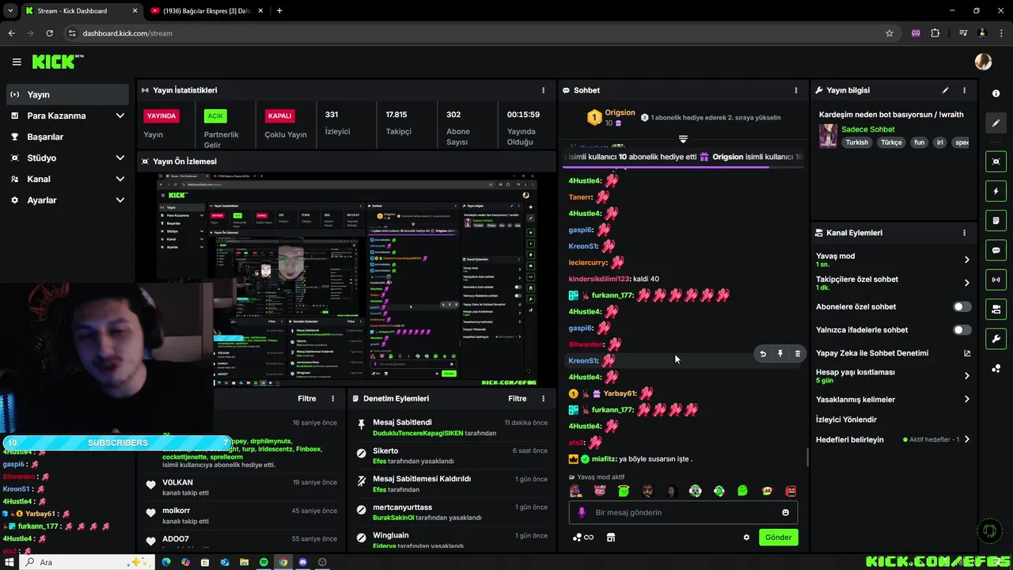This screenshot has height=570, width=1013.
Task: Open Chrome from the taskbar
Action: point(283,562)
